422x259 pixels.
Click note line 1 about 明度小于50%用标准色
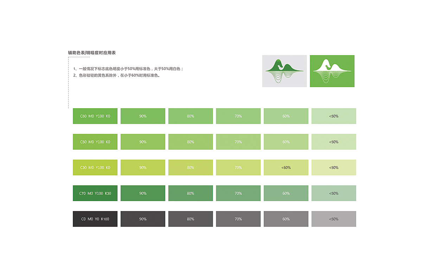click(128, 69)
